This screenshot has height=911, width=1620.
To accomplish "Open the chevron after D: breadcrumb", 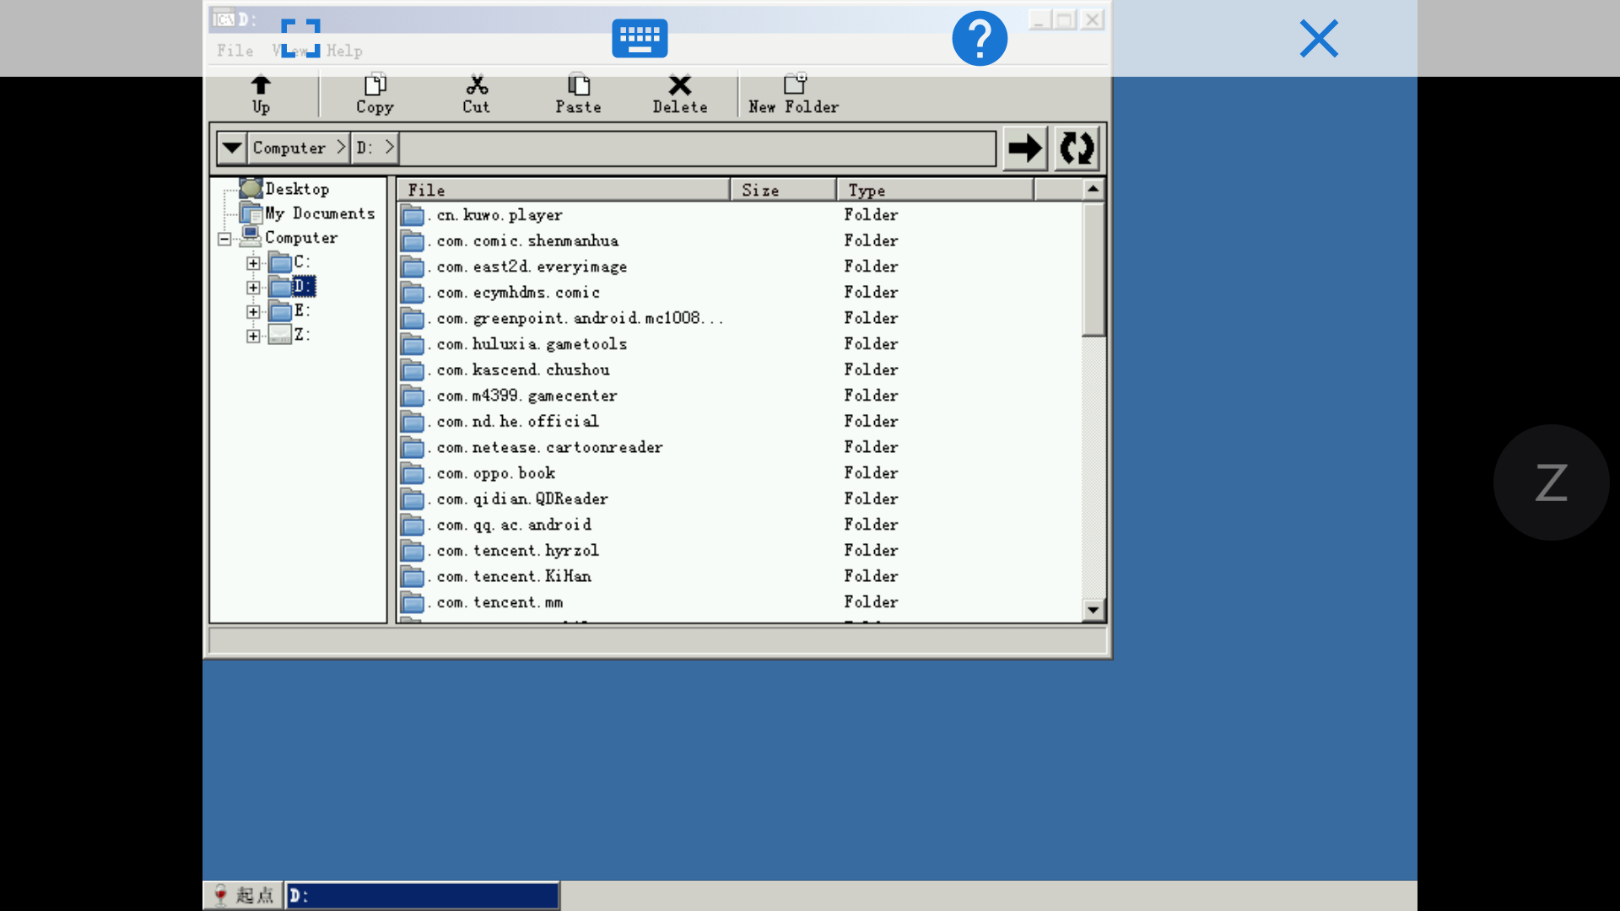I will tap(389, 148).
